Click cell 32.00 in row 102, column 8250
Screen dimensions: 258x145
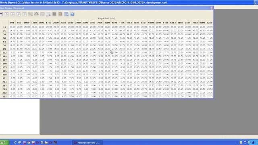[210, 53]
